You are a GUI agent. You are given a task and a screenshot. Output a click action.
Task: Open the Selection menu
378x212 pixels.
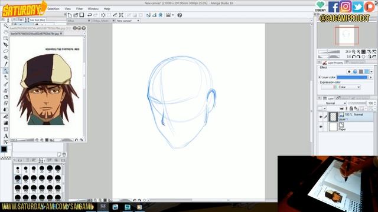[53, 9]
